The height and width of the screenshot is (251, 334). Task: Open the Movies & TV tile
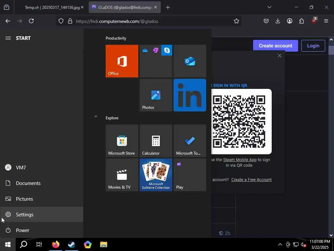pyautogui.click(x=122, y=175)
